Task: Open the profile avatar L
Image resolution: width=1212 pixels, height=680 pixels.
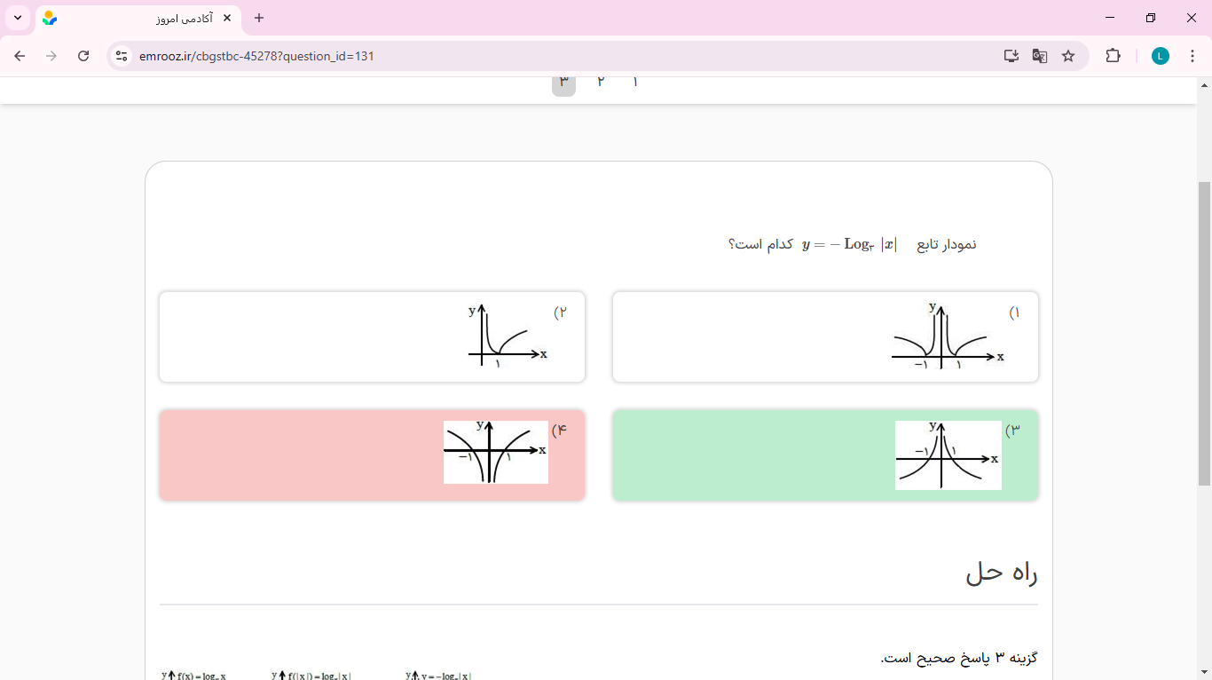Action: pos(1161,56)
